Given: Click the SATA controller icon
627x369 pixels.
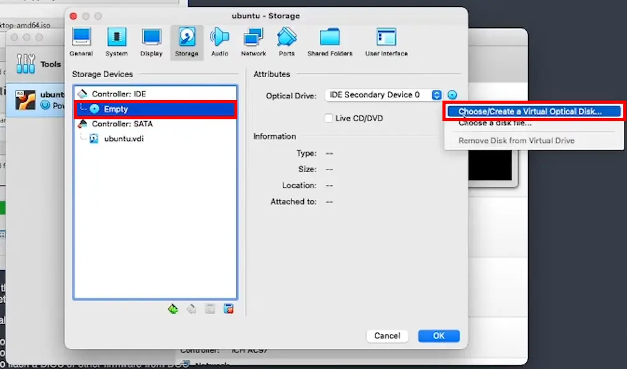Looking at the screenshot, I should (83, 124).
